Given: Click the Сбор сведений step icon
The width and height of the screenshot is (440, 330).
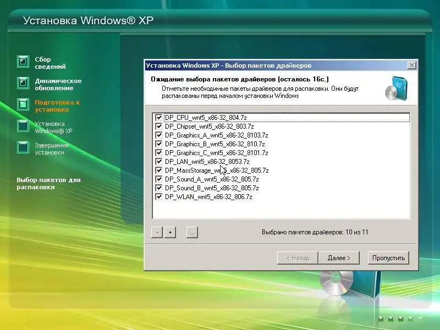Looking at the screenshot, I should coord(23,62).
